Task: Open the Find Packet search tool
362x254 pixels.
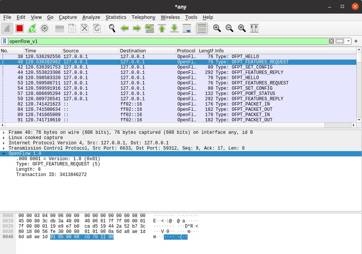Action: [112, 28]
